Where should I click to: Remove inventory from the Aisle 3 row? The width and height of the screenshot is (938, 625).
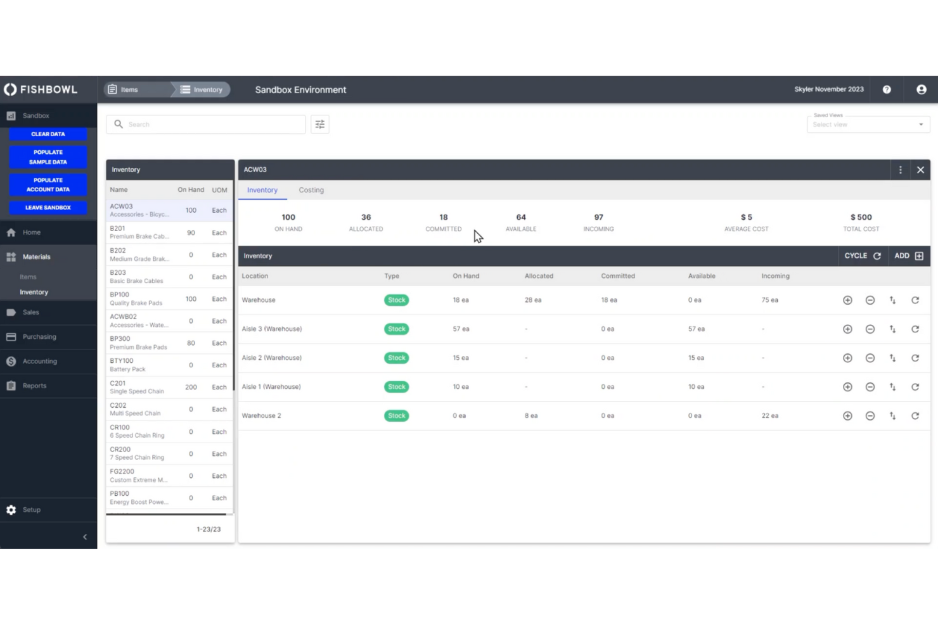[x=870, y=329]
